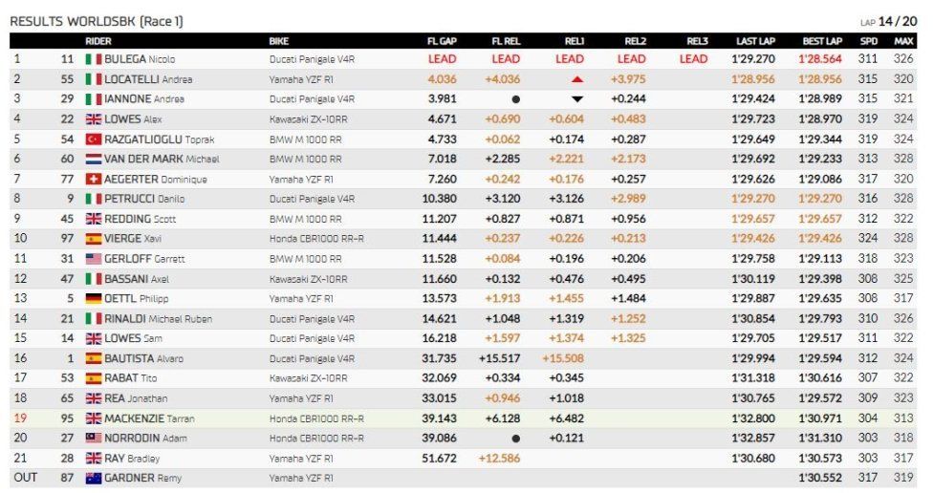The height and width of the screenshot is (493, 933).
Task: Click the black dot in NORRODIN FL REL cell
Action: point(515,439)
